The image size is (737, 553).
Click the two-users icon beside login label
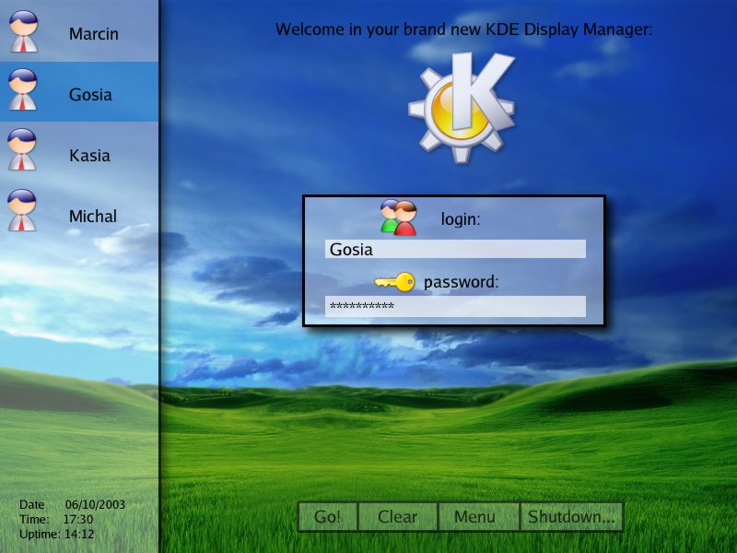coord(399,218)
